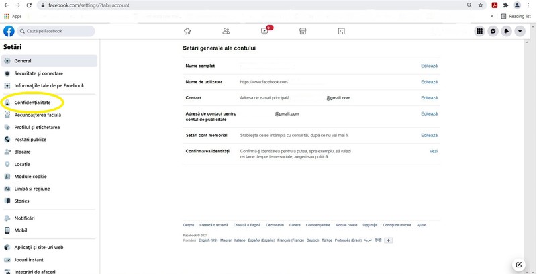Viewport: 537px width, 274px height.
Task: Click Creează o Pagină footer link
Action: coord(247,225)
